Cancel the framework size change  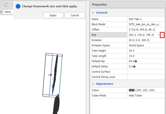coord(75,15)
